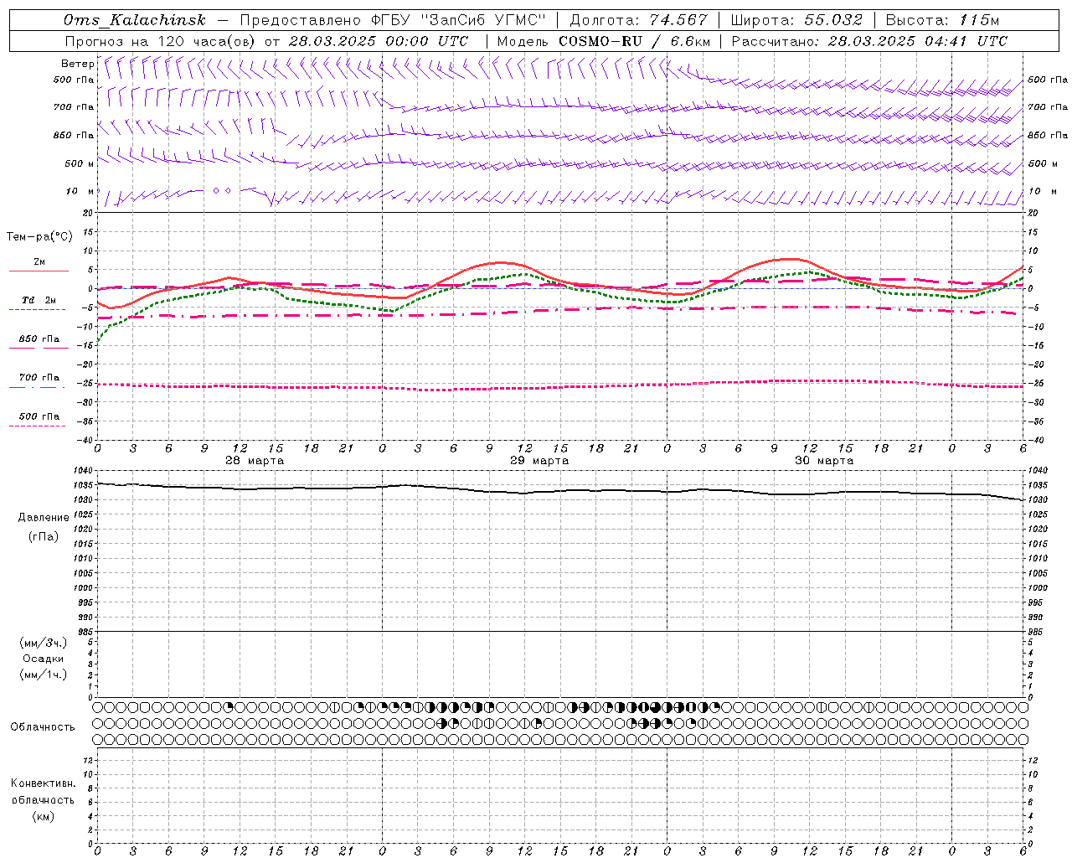
Task: Click the 700 гПа entry in temperature legend
Action: 39,378
